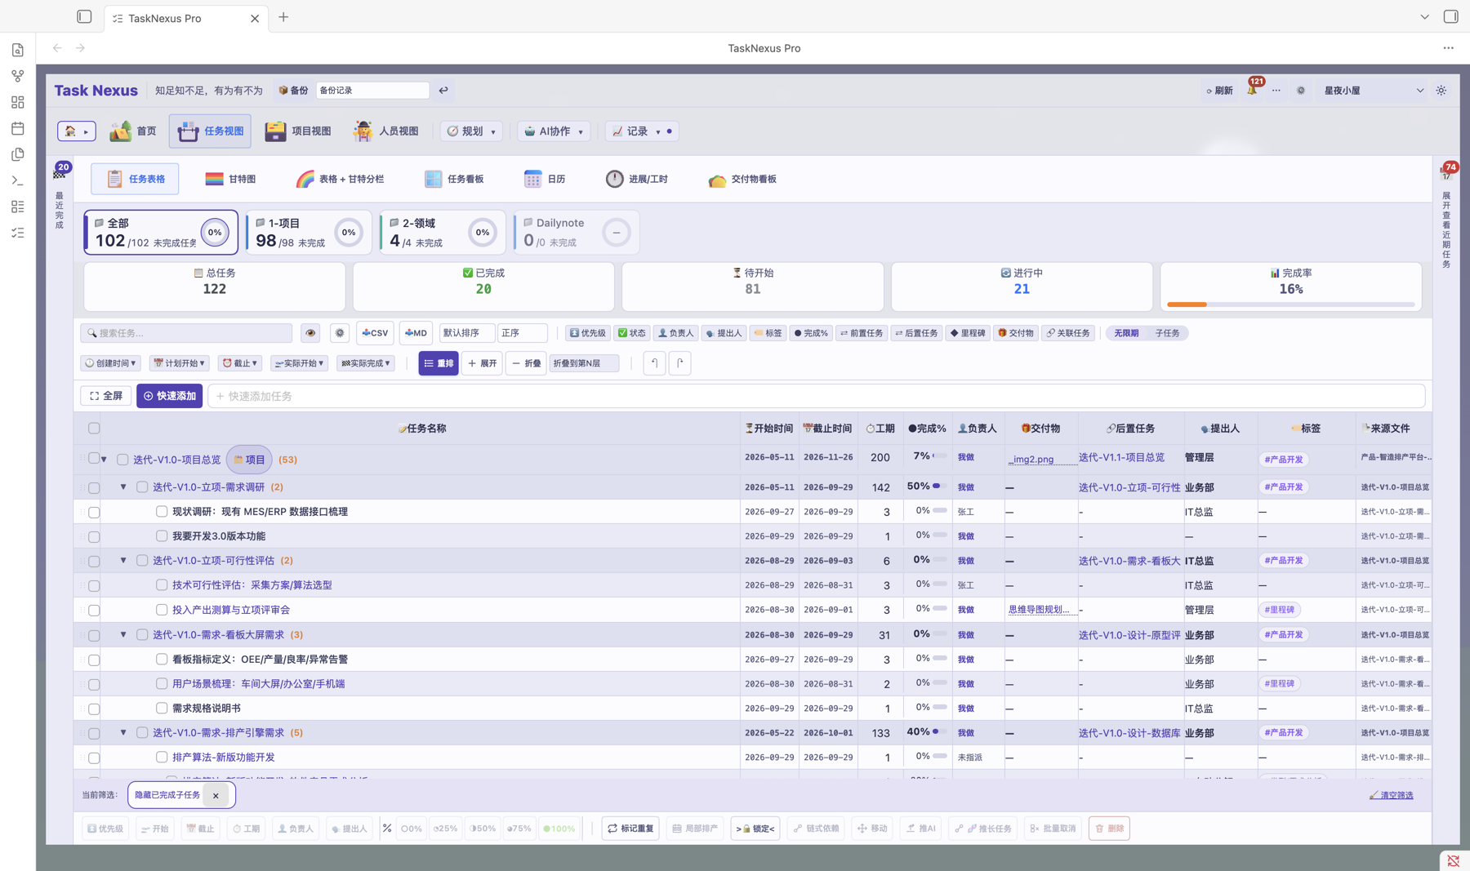1470x871 pixels.
Task: Tick the checkbox for 我要开发3.0版本功能
Action: 162,536
